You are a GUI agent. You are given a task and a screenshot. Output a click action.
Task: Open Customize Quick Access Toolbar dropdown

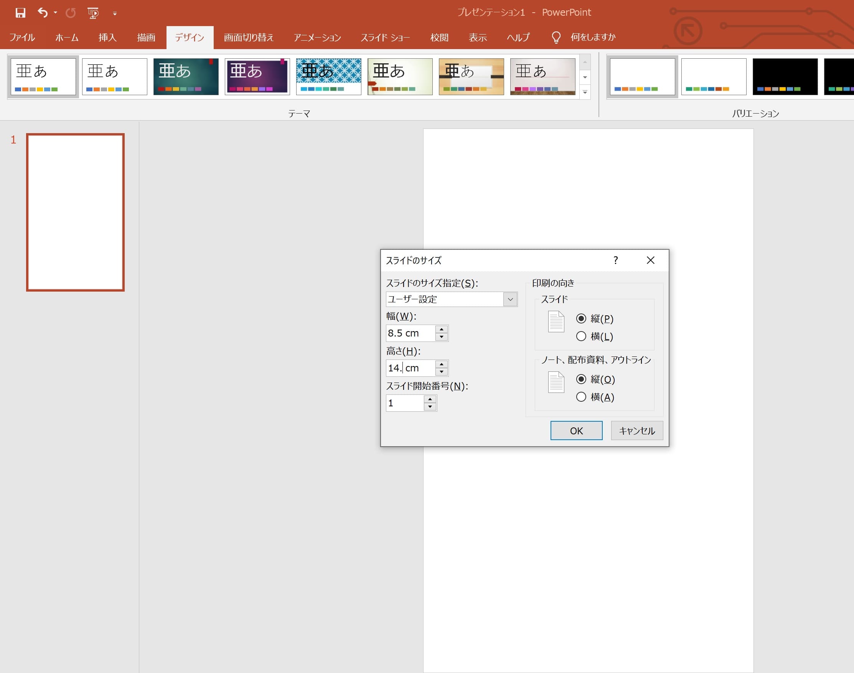tap(115, 14)
